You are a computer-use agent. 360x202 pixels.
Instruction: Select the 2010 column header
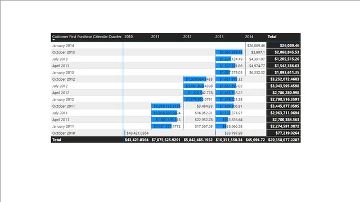(129, 36)
